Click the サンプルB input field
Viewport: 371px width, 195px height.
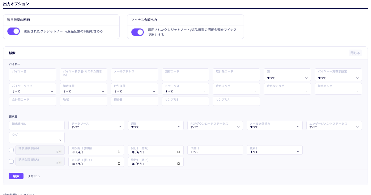[185, 101]
